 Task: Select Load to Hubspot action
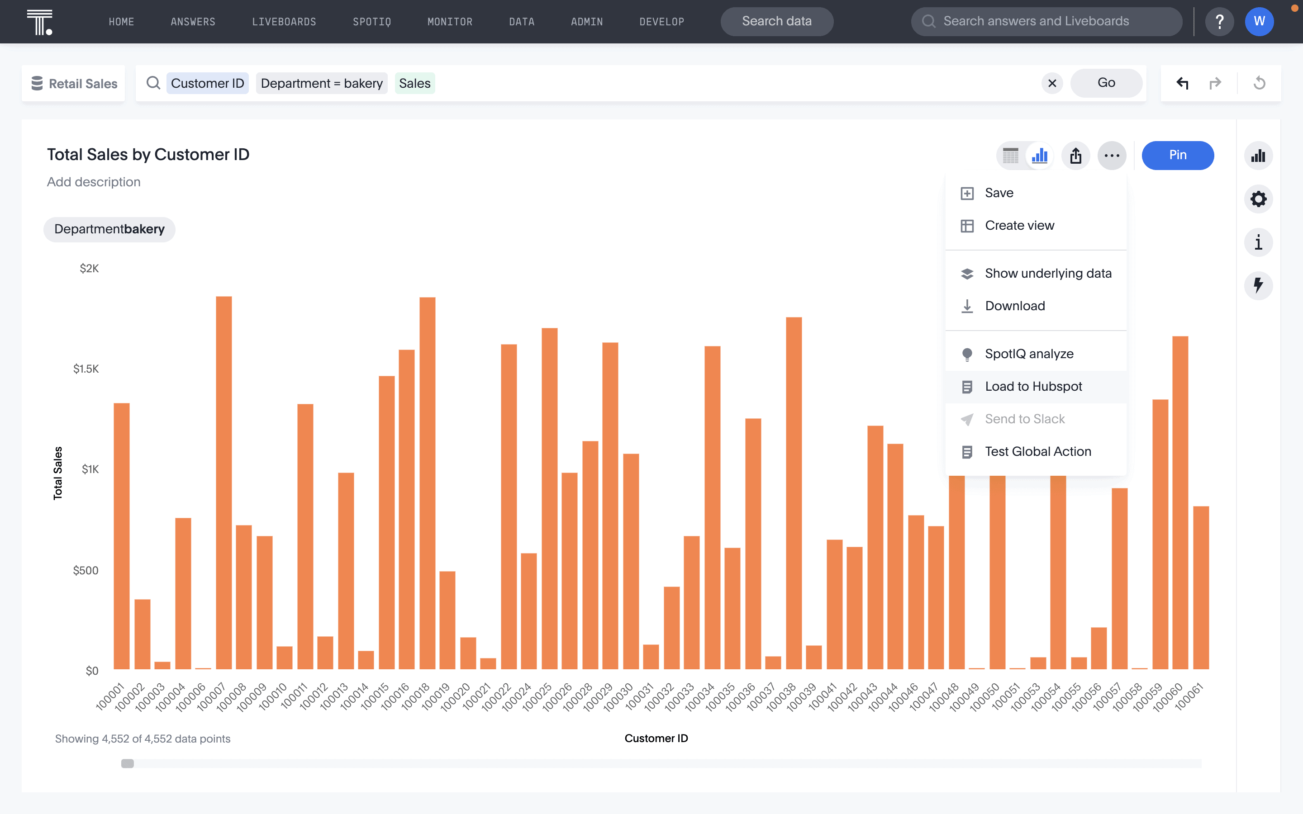coord(1036,387)
